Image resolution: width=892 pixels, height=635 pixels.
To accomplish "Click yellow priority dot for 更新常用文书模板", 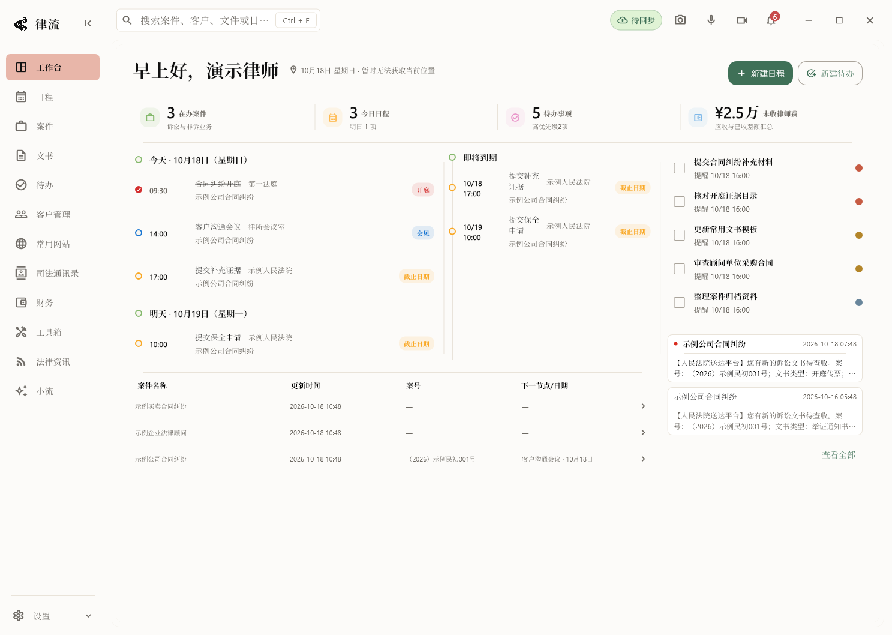I will point(859,235).
